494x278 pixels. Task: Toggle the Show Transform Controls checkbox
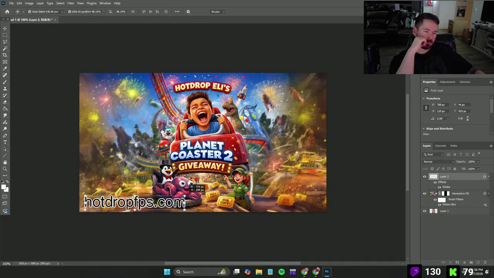(69, 12)
